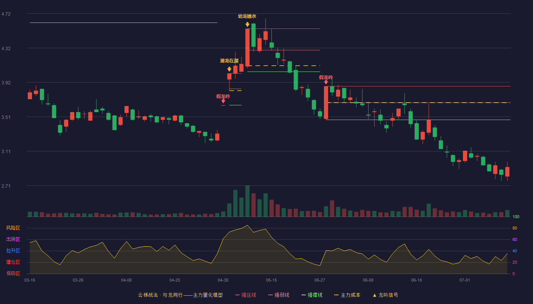Screen dimensions: 533x304
Task: Click the 云梯战法 title text
Action: (x=148, y=295)
